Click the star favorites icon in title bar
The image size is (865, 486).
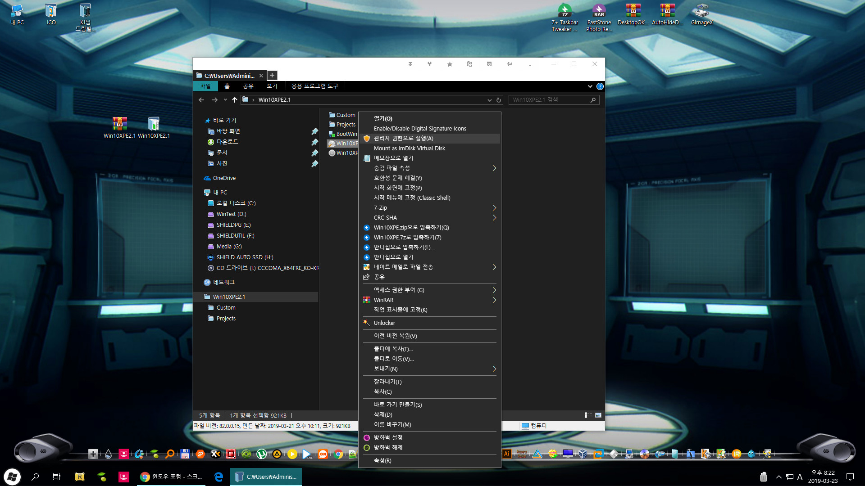click(x=450, y=64)
